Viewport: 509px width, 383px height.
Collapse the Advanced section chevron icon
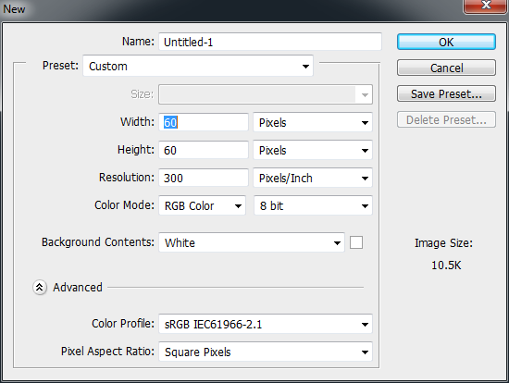coord(40,287)
